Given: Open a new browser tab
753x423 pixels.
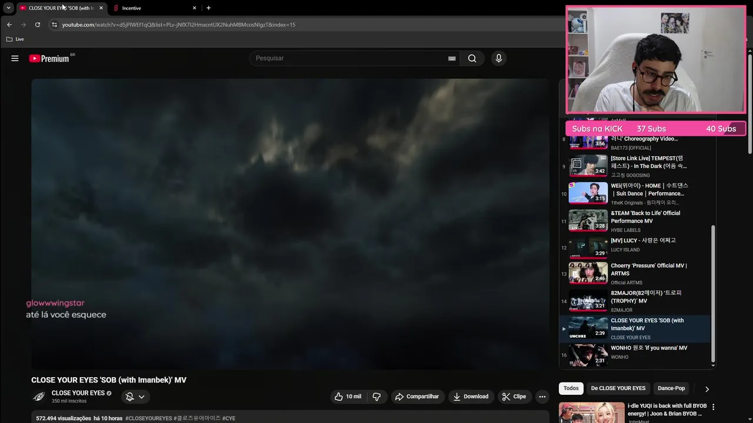Looking at the screenshot, I should click(208, 8).
